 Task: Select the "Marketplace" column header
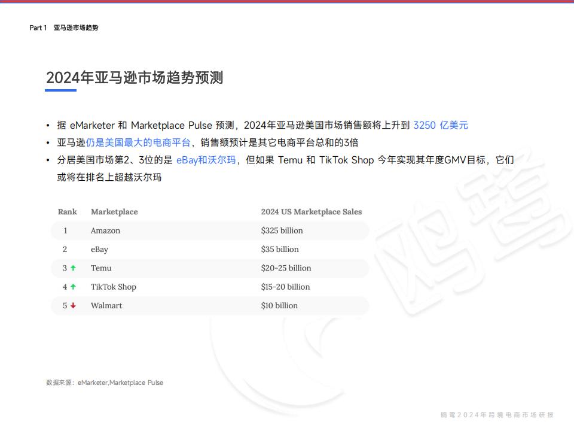pos(114,212)
